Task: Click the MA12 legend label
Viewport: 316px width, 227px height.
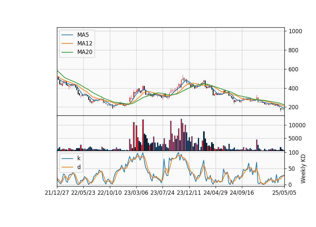Action: pos(85,43)
